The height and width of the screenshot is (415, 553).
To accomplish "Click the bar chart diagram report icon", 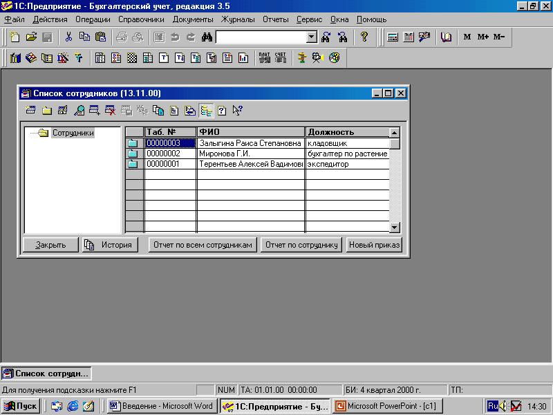I will click(x=243, y=57).
